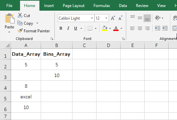Viewport: 177px width, 120px height.
Task: Toggle Bold formatting
Action: (61, 28)
